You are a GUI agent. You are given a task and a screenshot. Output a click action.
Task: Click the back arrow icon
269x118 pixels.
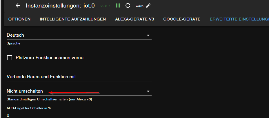[18, 5]
